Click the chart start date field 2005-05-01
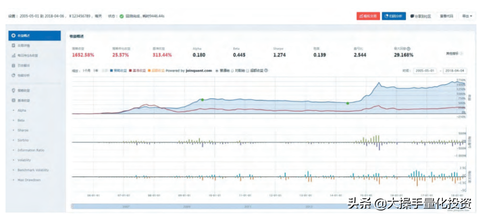 point(425,71)
